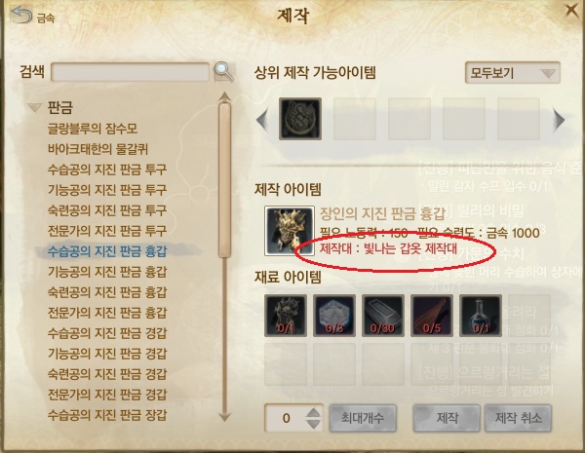Increase craft quantity with the up stepper arrow
This screenshot has height=453, width=585.
click(313, 412)
